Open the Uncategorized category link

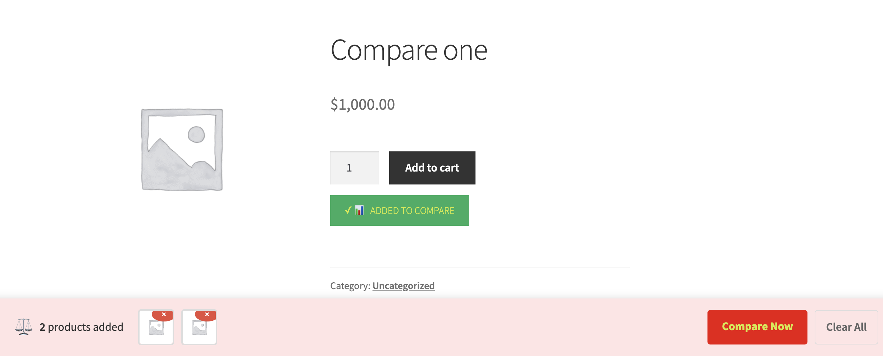pos(404,286)
